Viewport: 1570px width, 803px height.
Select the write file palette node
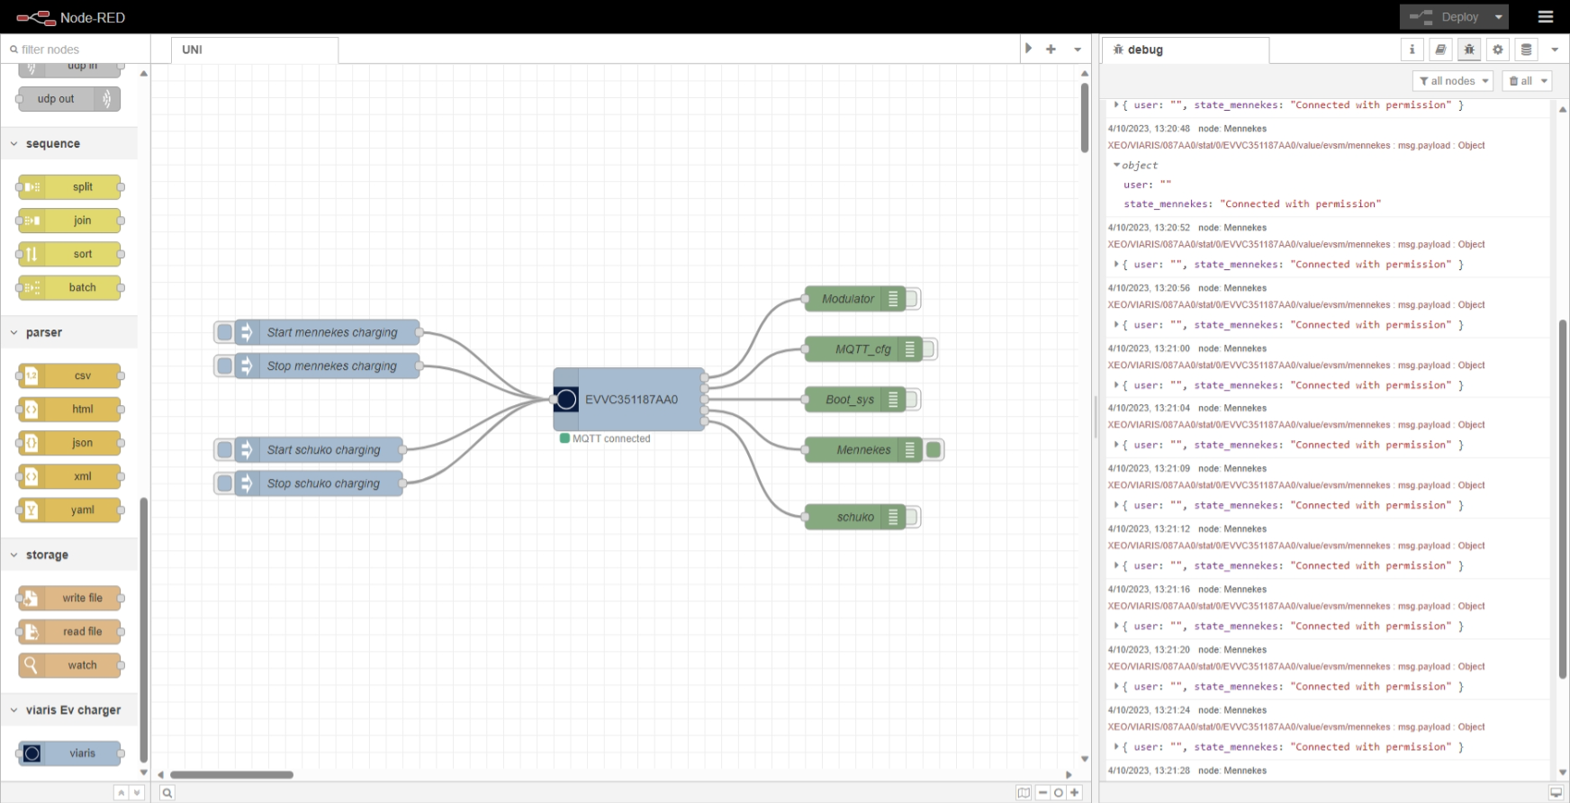tap(69, 598)
